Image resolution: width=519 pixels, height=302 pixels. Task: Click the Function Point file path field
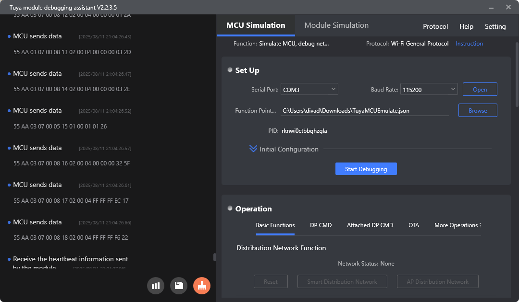364,111
